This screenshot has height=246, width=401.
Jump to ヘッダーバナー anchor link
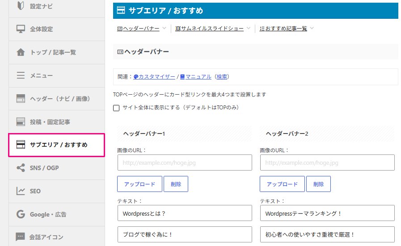pos(138,29)
